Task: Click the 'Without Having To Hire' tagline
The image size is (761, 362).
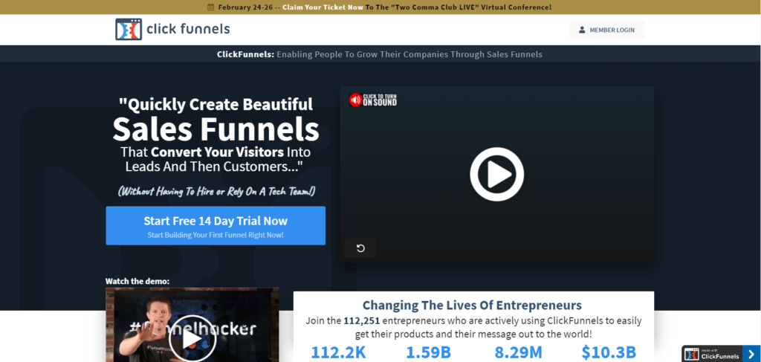Action: point(216,191)
